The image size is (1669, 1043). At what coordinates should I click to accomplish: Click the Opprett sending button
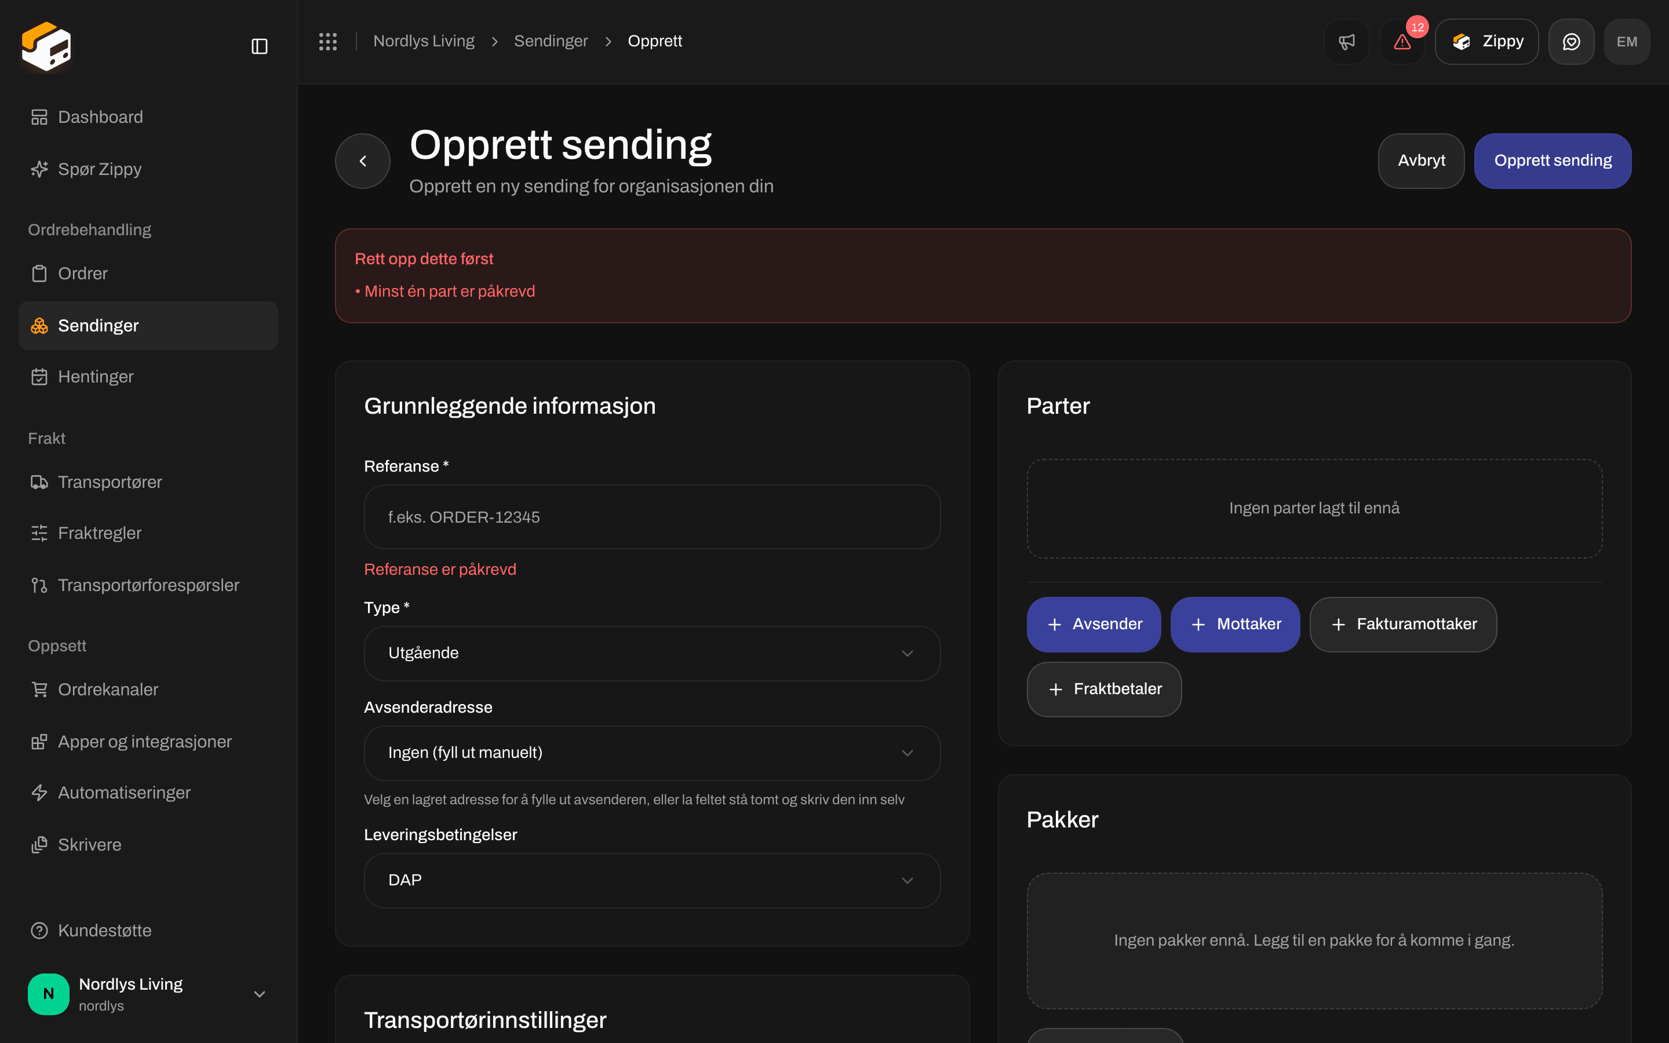1553,161
